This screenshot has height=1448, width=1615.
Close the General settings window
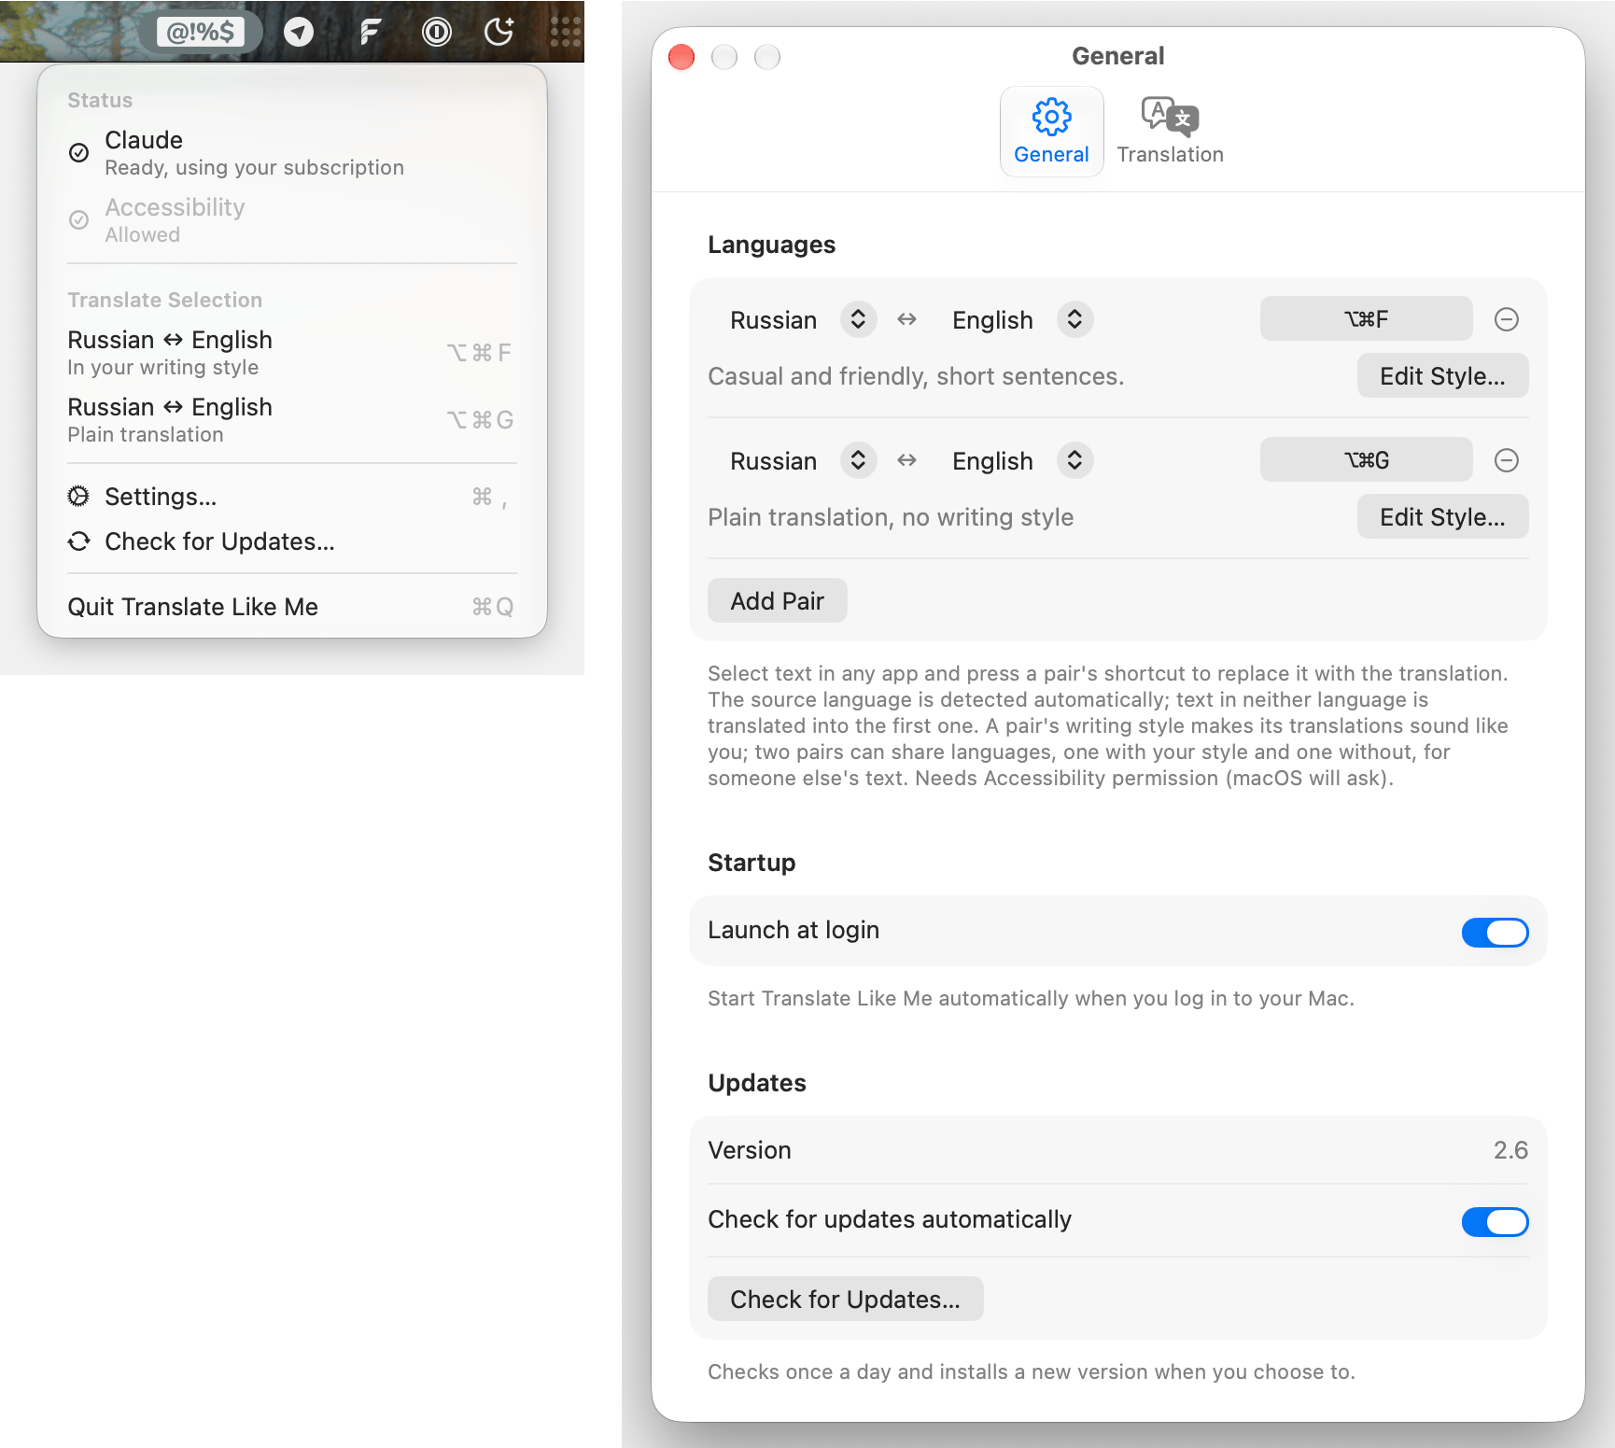[x=681, y=57]
